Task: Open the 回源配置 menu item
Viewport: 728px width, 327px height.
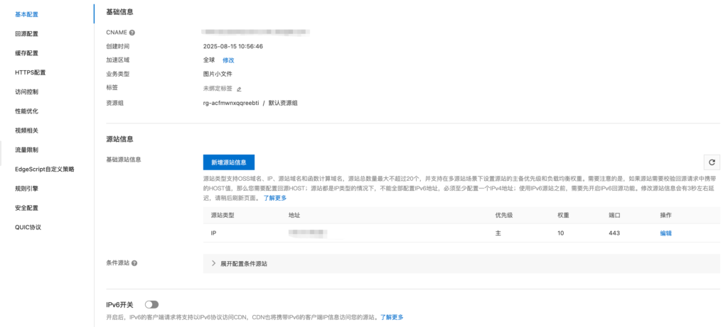Action: point(26,33)
